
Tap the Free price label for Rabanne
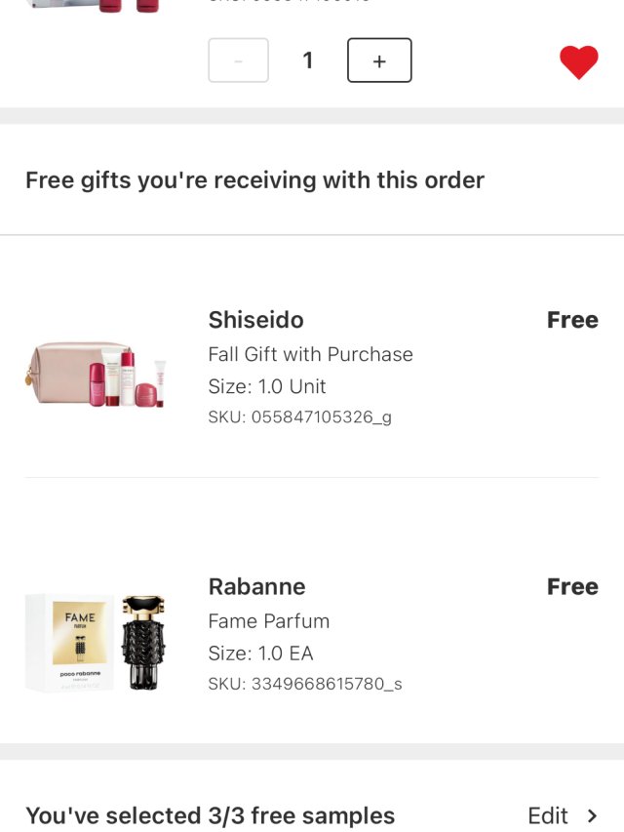[x=572, y=586]
